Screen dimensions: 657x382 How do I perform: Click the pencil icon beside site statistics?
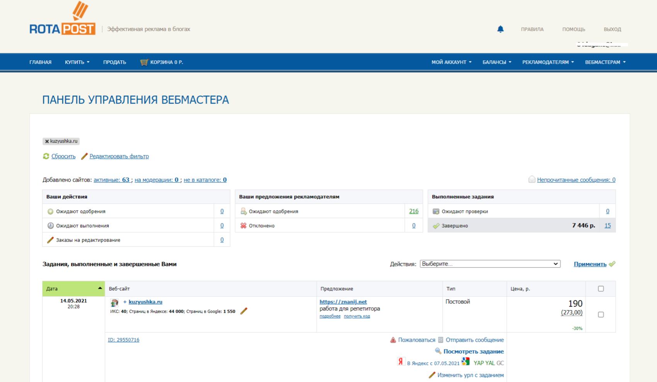243,311
